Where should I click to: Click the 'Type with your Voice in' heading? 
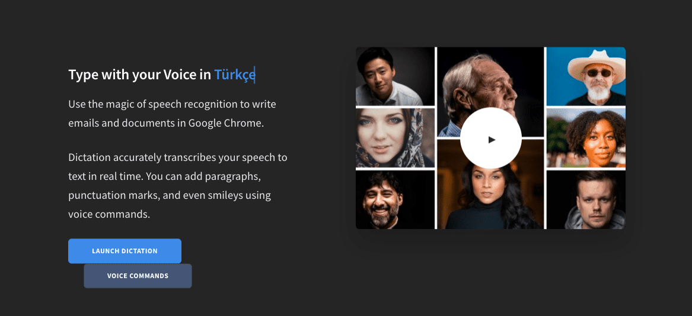[x=139, y=75]
